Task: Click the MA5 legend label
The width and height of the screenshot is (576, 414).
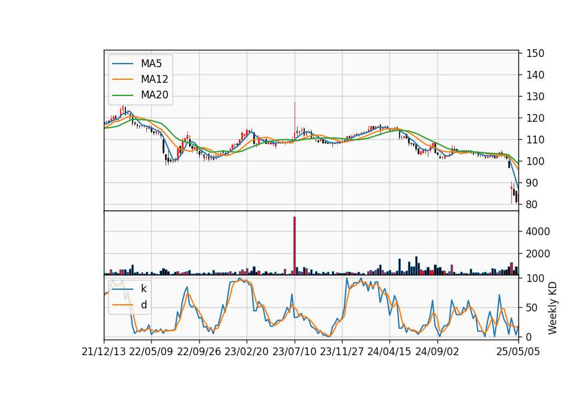Action: click(151, 64)
